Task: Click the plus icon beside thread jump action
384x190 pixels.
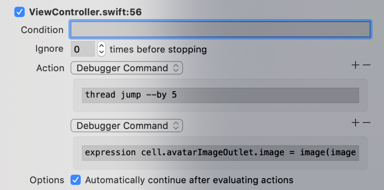Action: [x=356, y=65]
